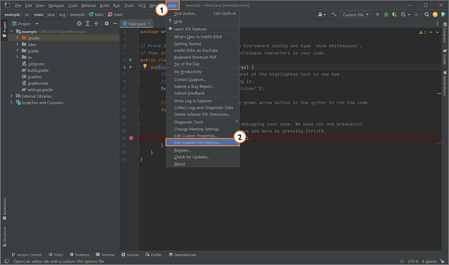Open the Problems tool window
Image resolution: width=449 pixels, height=265 pixels.
80,255
